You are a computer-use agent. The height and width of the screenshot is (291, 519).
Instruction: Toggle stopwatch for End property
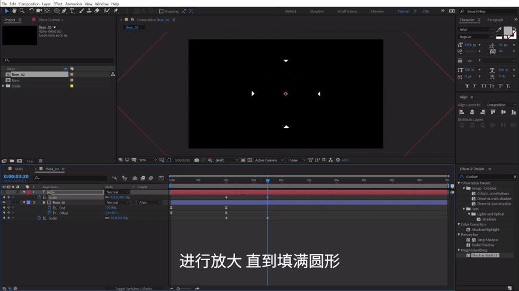pos(50,208)
